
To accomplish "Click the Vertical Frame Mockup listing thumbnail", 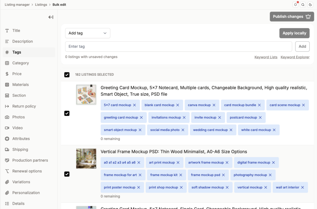I will [86, 159].
